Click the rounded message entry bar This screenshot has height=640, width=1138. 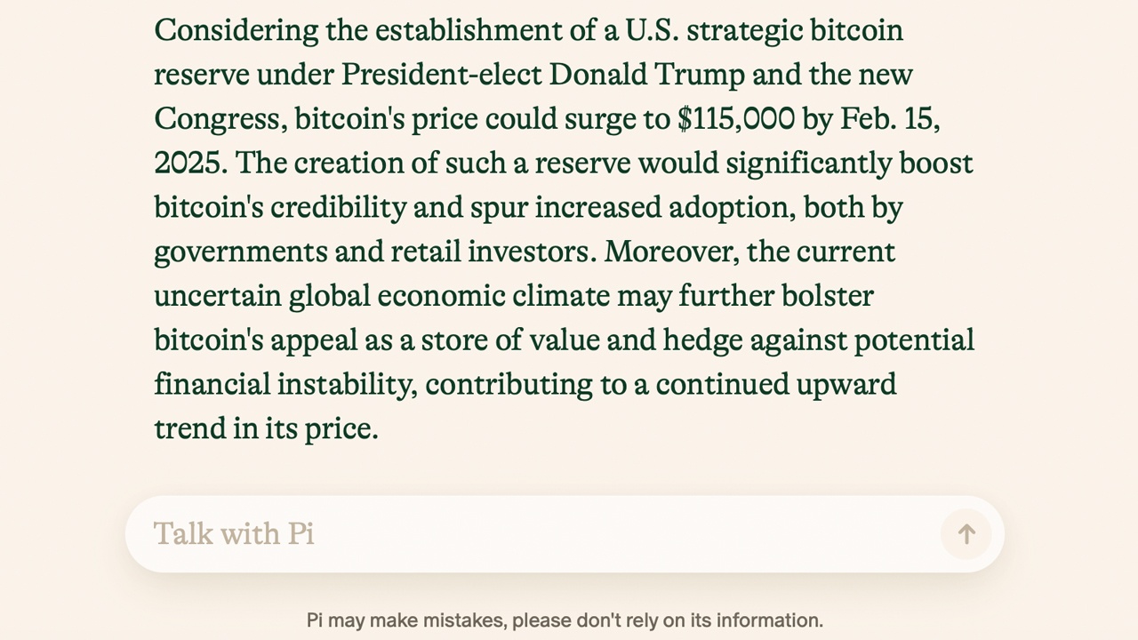pos(533,534)
